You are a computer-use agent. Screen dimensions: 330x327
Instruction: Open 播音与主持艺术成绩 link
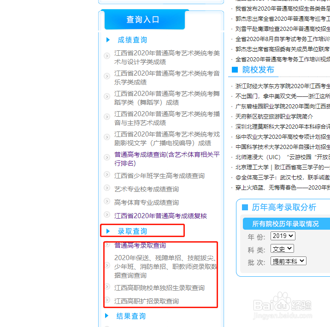click(167, 119)
